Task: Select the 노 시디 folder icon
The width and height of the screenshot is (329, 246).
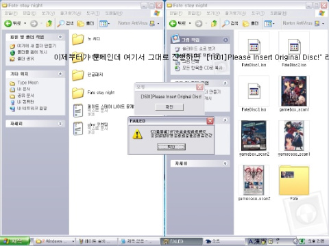Action: 78,39
